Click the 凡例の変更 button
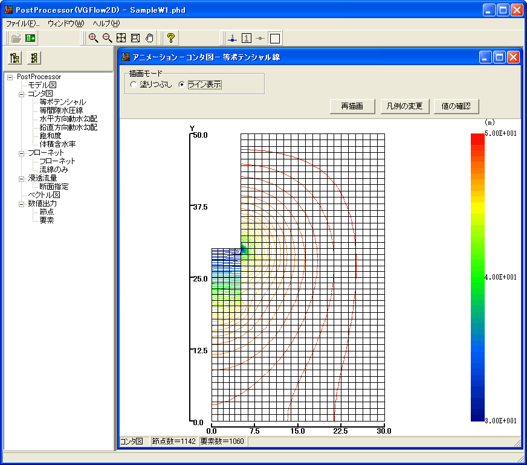Image resolution: width=527 pixels, height=465 pixels. [x=404, y=106]
